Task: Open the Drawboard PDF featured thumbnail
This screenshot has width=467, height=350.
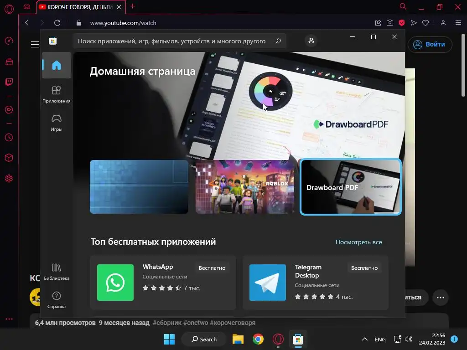Action: [351, 186]
